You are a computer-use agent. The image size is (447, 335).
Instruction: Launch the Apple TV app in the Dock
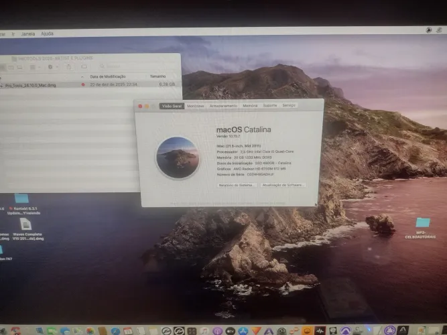(x=231, y=331)
